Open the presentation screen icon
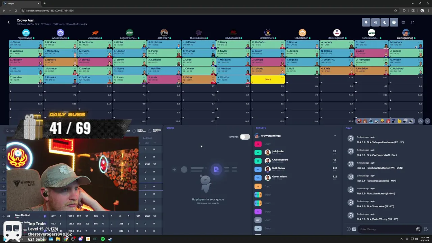This screenshot has width=432, height=243. coord(403,22)
